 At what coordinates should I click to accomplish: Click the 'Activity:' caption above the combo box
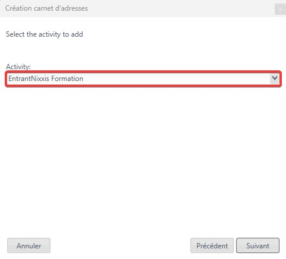tap(18, 67)
